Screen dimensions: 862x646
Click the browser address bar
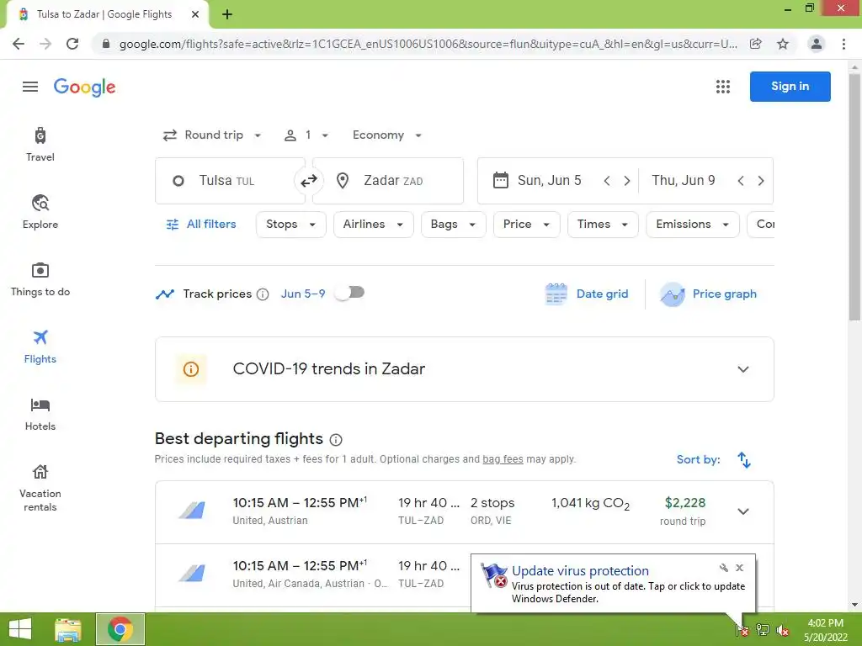tap(428, 44)
